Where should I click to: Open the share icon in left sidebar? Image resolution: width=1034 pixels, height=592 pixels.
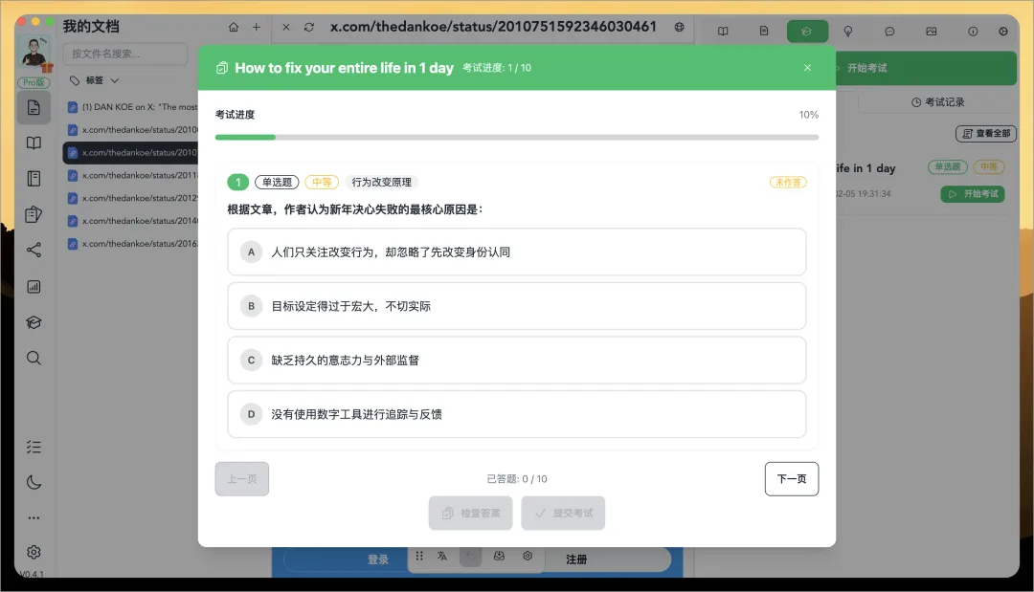[x=33, y=250]
